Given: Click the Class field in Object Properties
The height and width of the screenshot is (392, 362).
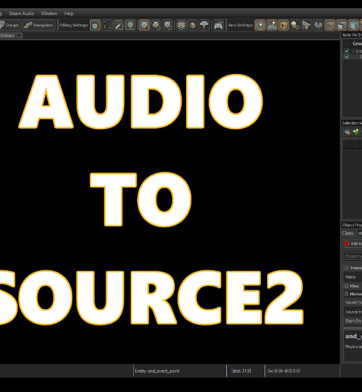Looking at the screenshot, I should (x=359, y=233).
